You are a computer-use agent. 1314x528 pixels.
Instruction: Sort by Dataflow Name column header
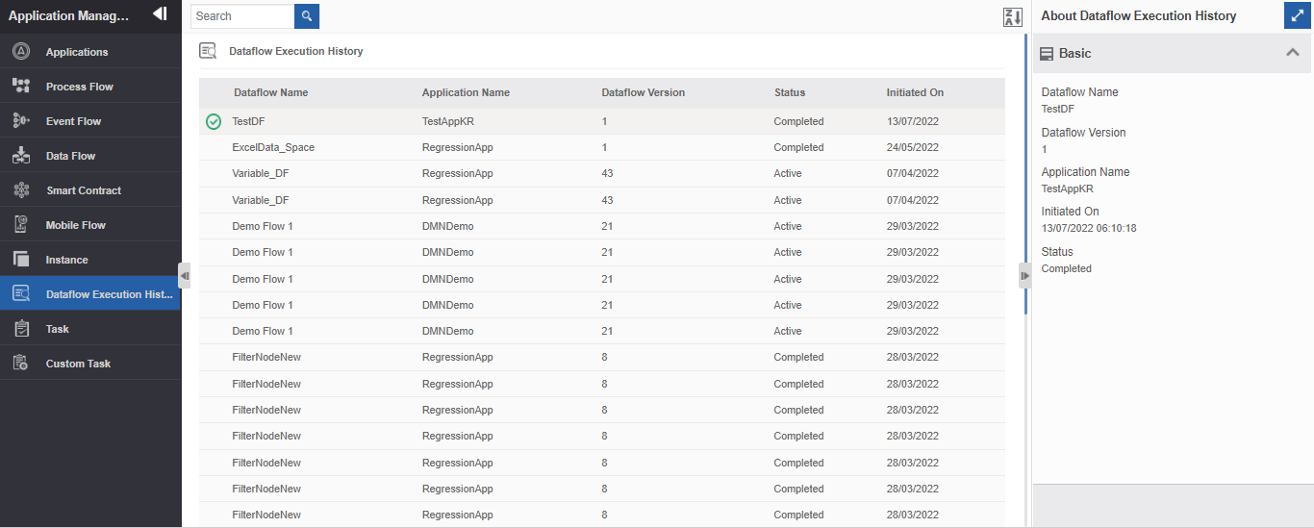271,92
